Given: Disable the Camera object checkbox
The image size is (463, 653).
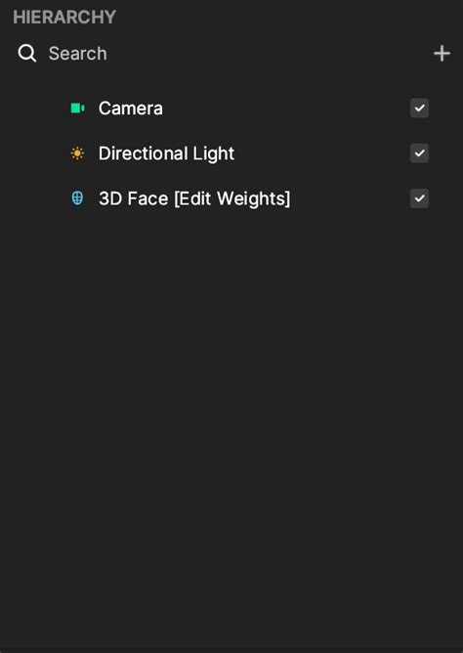Looking at the screenshot, I should (419, 109).
